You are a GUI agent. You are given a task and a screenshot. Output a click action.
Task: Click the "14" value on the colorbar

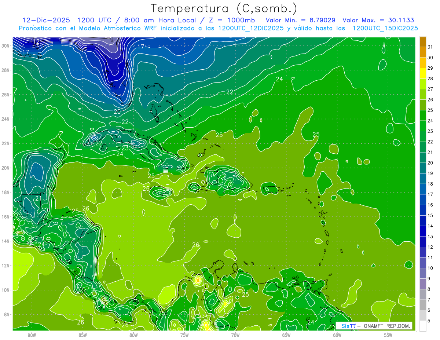pos(430,226)
